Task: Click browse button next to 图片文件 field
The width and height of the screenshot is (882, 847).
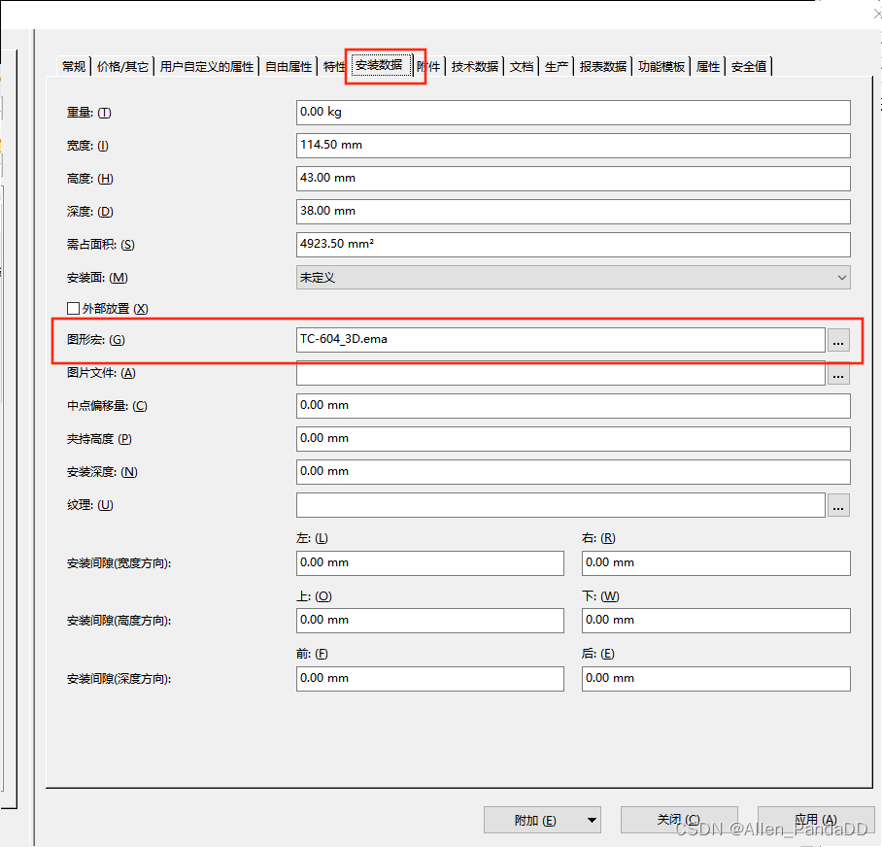Action: click(x=838, y=373)
